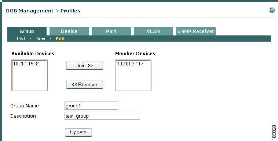Screen dimensions: 278x141
Task: Open the New sub-tab
Action: point(40,39)
